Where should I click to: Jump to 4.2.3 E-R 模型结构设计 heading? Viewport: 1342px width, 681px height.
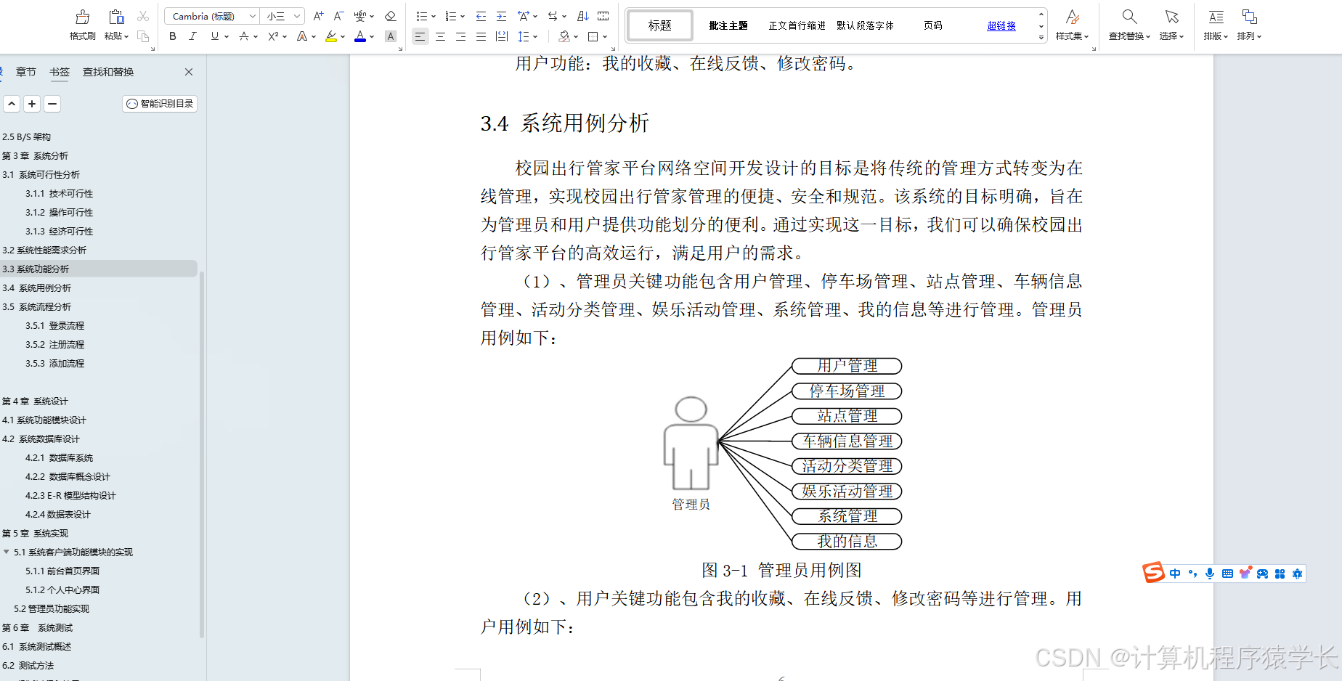pyautogui.click(x=70, y=495)
